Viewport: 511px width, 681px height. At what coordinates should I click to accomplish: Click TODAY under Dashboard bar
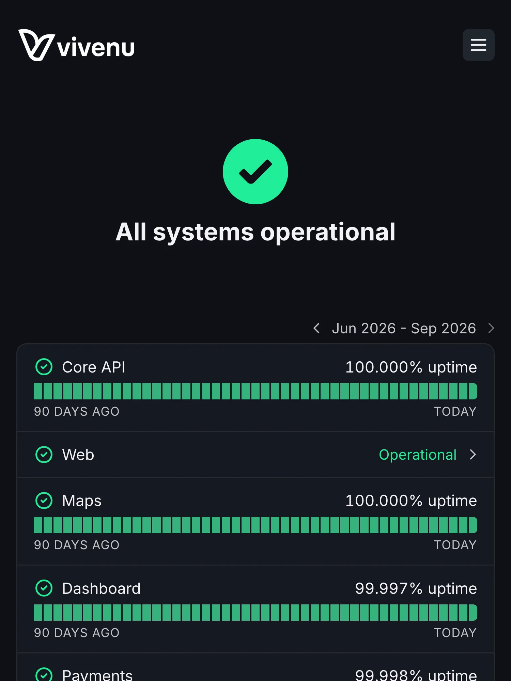[x=455, y=633]
